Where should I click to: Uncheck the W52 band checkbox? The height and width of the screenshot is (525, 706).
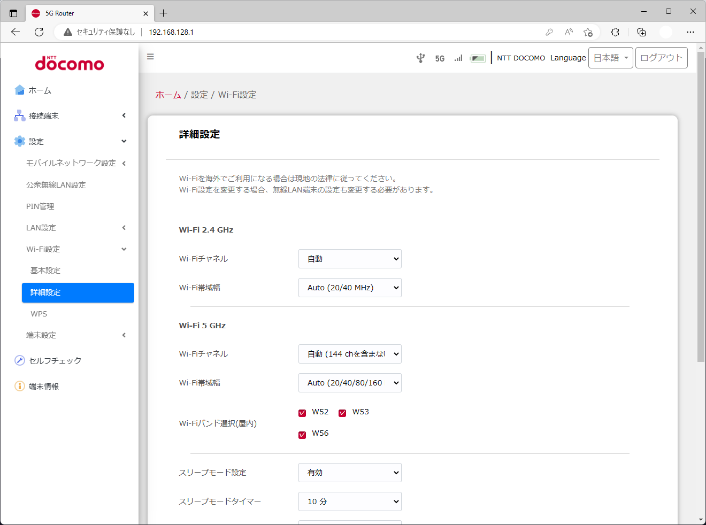[x=302, y=413]
